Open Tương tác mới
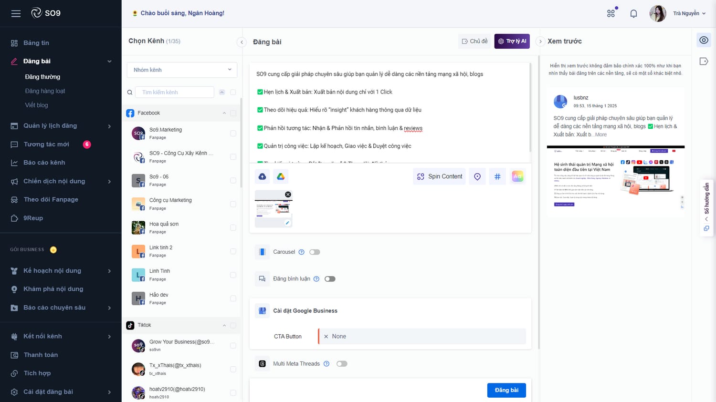The image size is (716, 402). pos(46,144)
